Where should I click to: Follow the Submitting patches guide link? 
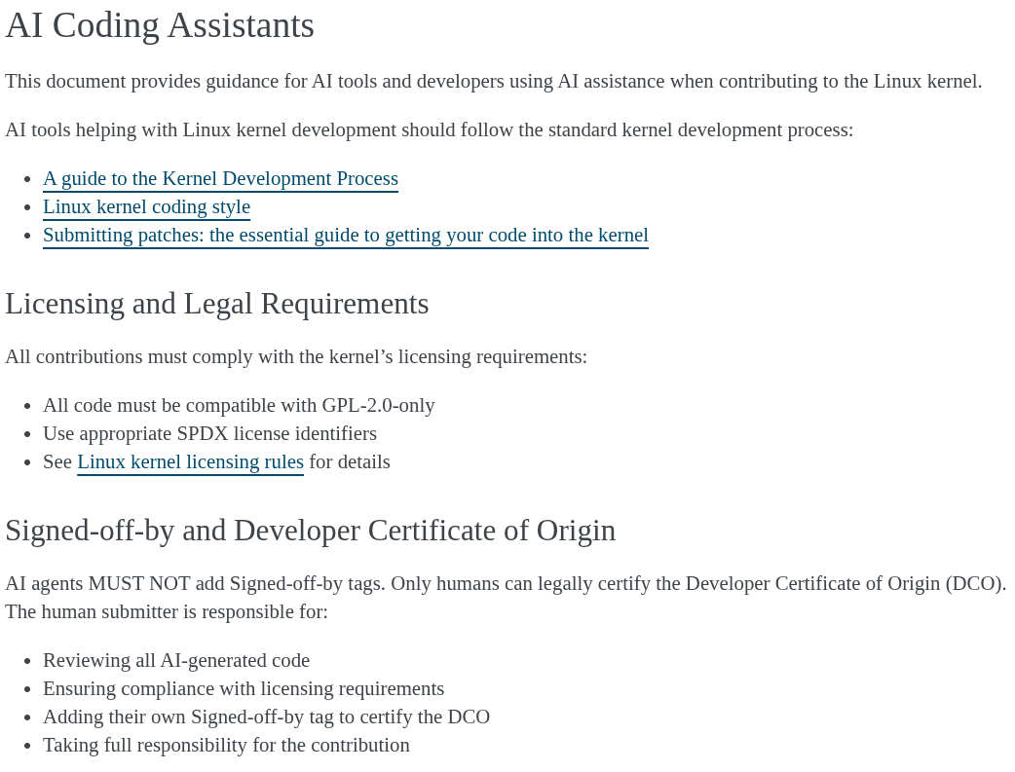pyautogui.click(x=345, y=235)
